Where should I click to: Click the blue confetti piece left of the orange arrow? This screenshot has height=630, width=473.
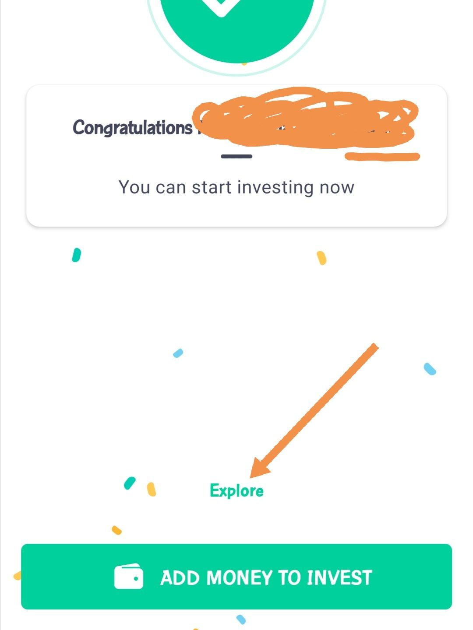click(178, 353)
